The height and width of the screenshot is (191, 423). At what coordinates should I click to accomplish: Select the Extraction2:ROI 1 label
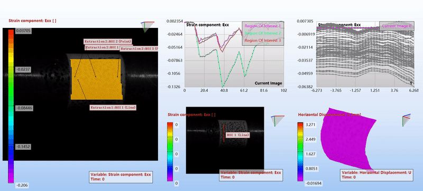coord(102,47)
